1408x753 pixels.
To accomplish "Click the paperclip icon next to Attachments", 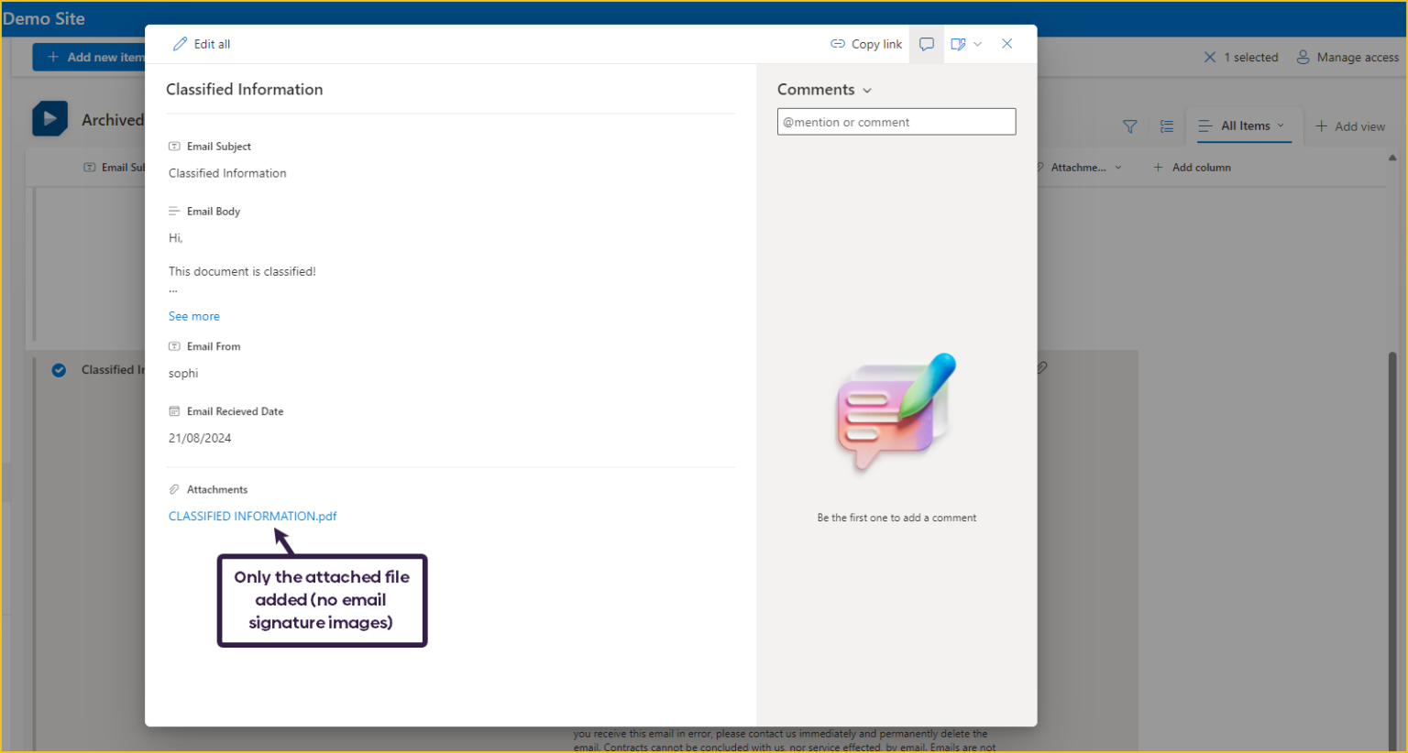I will coord(173,489).
